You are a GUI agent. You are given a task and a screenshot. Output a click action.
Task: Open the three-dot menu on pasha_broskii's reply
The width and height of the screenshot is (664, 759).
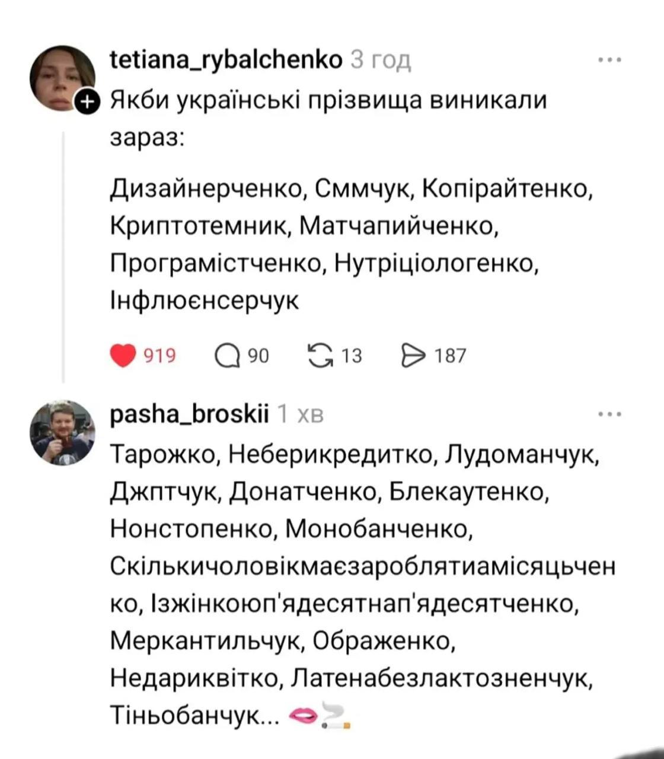[609, 414]
